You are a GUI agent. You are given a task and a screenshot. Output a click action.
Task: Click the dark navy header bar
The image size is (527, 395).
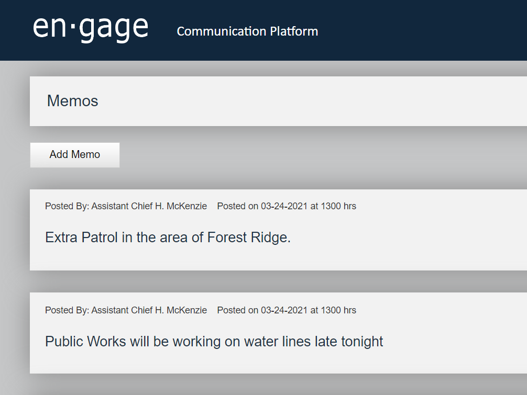pyautogui.click(x=419, y=30)
